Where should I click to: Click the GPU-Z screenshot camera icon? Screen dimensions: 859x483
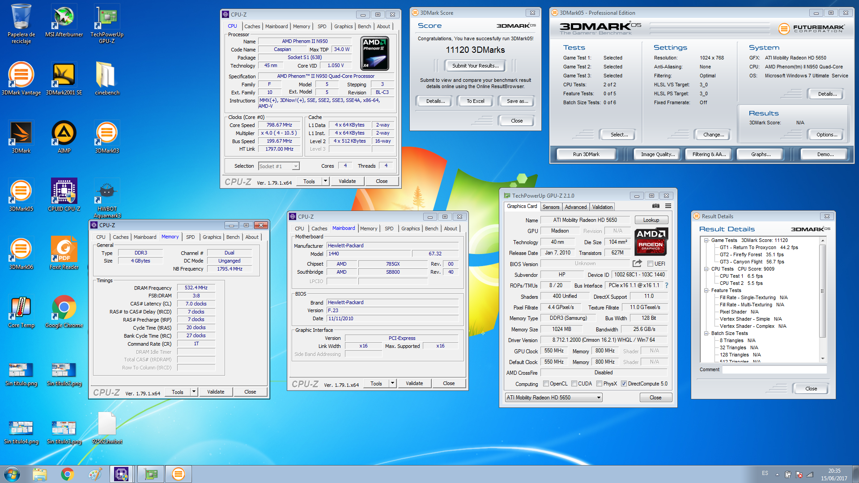pyautogui.click(x=655, y=206)
